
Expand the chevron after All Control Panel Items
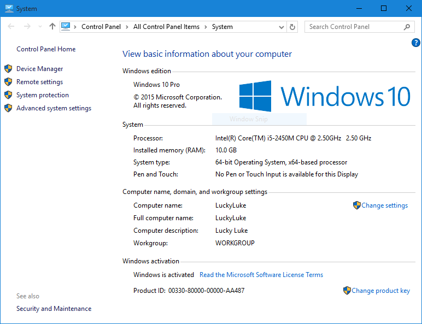(x=206, y=27)
